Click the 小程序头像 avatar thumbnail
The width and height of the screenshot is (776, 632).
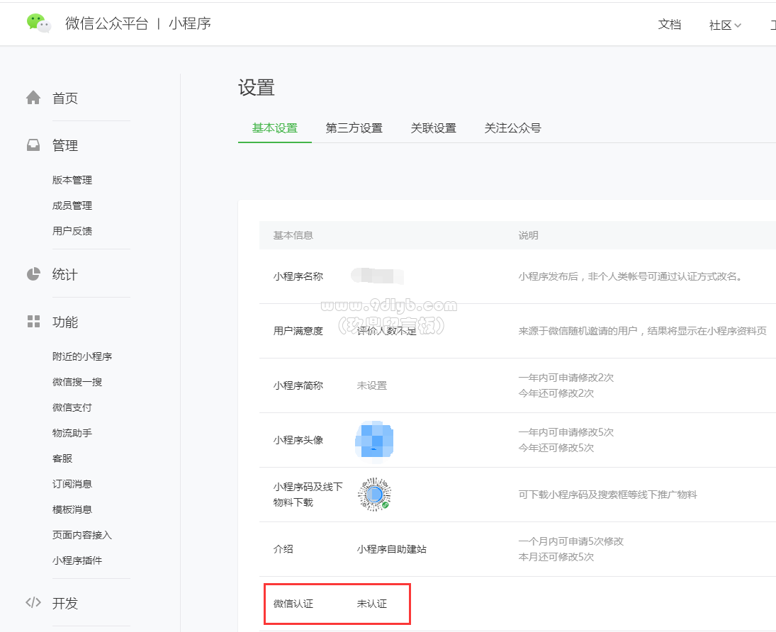pos(375,440)
